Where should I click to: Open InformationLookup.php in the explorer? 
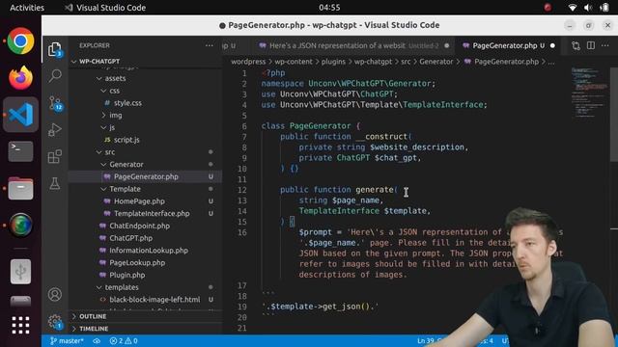(146, 251)
